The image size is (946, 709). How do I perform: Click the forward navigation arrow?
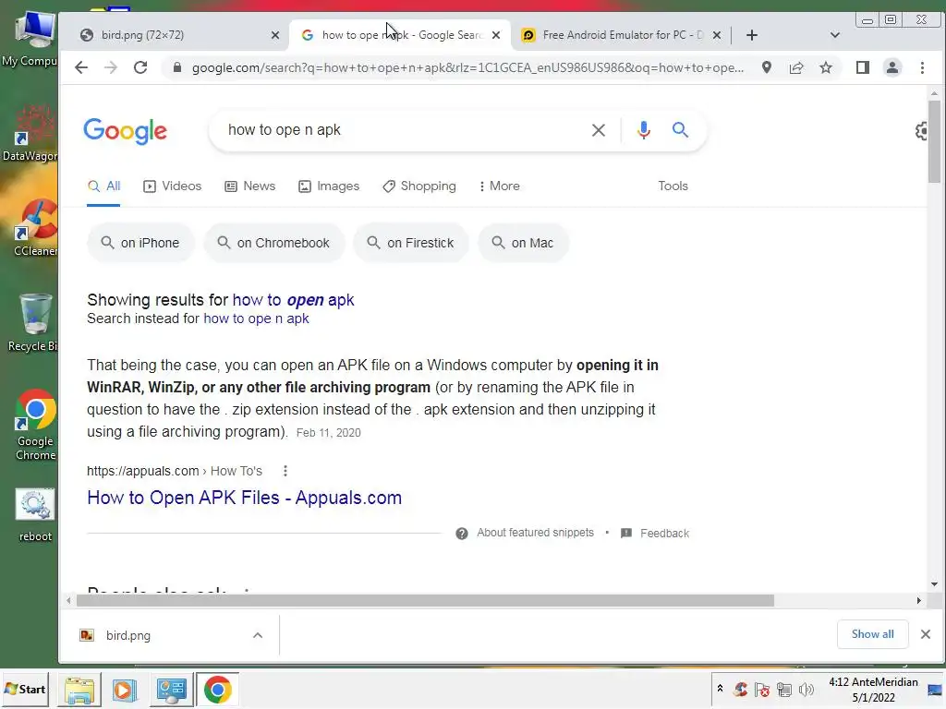coord(111,67)
